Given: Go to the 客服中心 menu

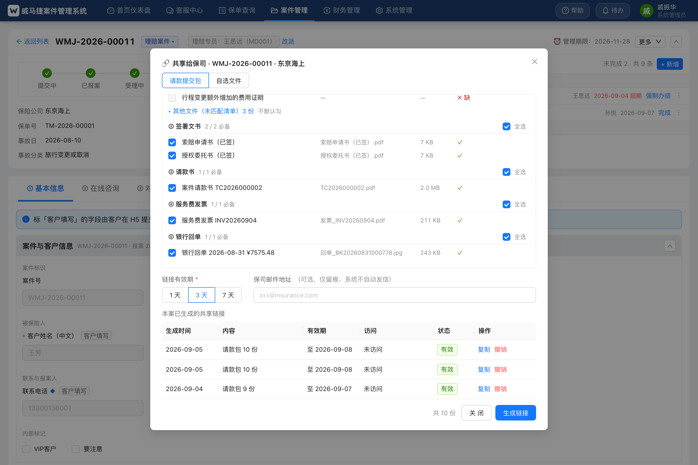Looking at the screenshot, I should pos(185,10).
